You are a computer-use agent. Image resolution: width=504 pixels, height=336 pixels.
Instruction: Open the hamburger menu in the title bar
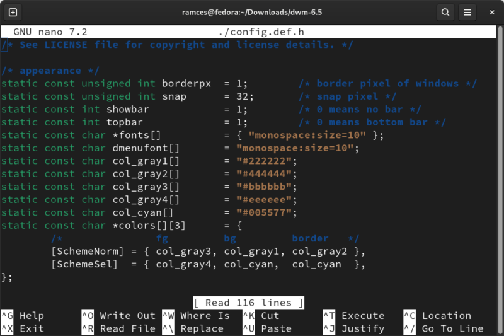[x=467, y=13]
